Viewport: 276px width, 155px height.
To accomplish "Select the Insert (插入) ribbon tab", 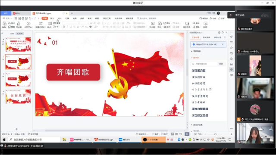I will [x=52, y=18].
